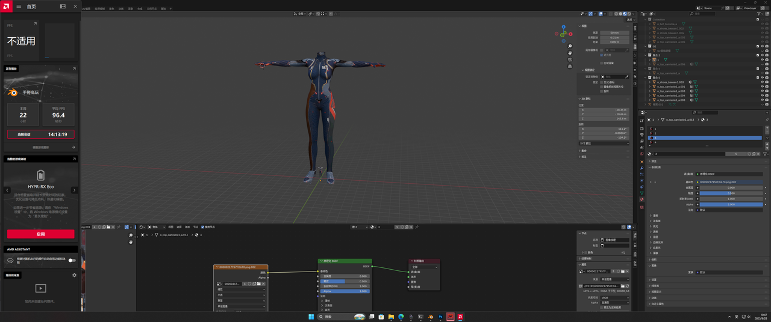The image size is (771, 322).
Task: Open the object data mesh properties tab
Action: 641,193
